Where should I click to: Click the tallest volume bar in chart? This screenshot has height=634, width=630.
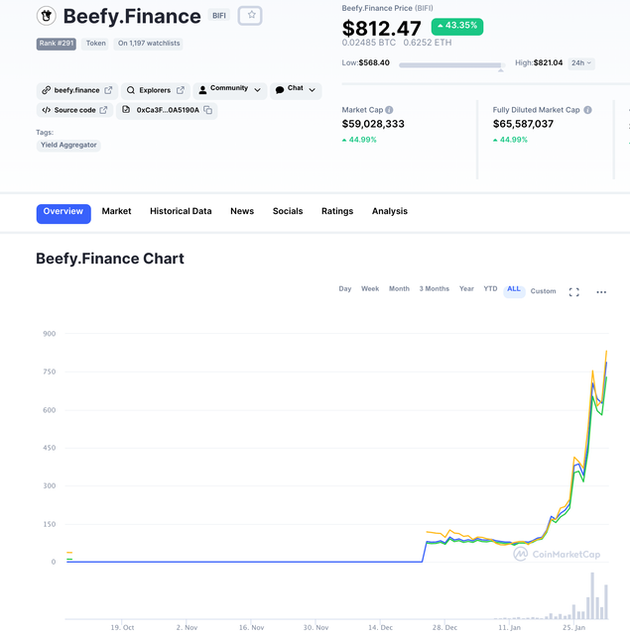592,595
